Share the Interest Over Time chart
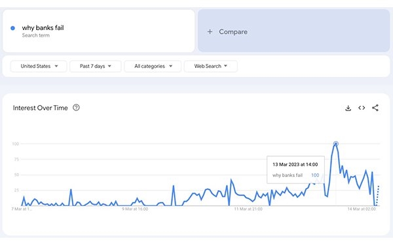 pos(375,108)
